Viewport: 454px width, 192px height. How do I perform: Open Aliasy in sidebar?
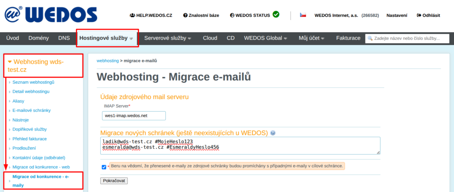[18, 101]
